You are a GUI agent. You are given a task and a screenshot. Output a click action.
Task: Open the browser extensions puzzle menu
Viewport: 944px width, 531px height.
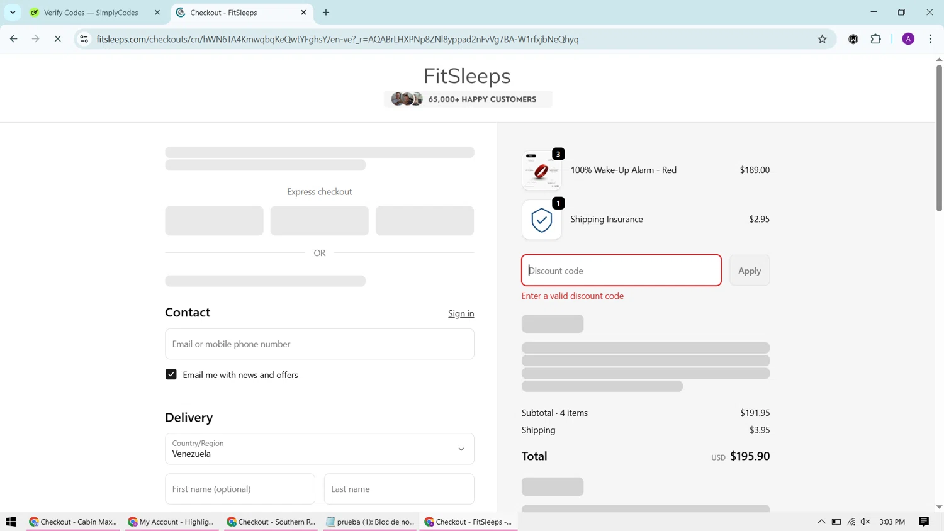[875, 39]
